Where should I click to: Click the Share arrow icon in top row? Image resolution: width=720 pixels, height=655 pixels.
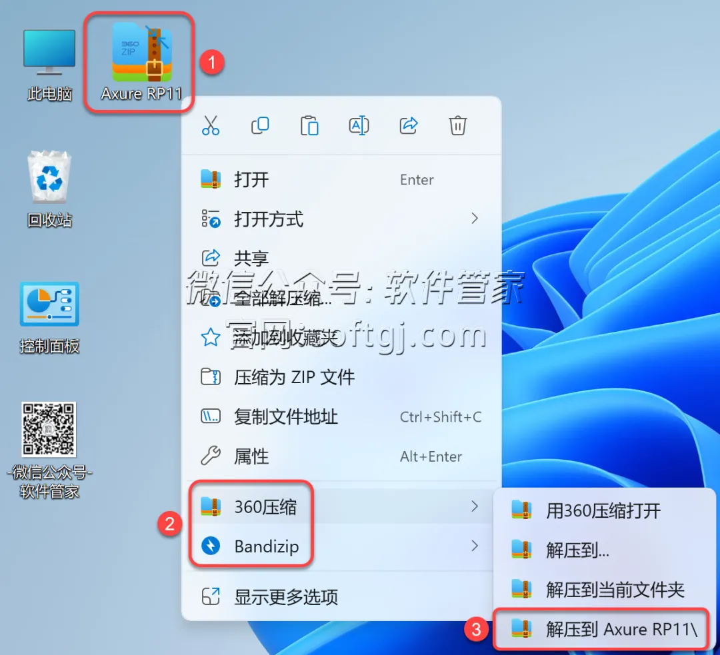(408, 125)
